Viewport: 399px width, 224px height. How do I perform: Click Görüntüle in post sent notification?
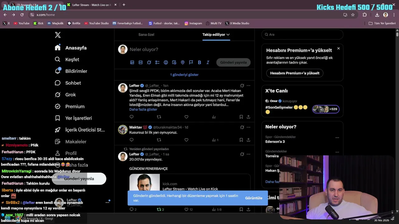tap(254, 198)
